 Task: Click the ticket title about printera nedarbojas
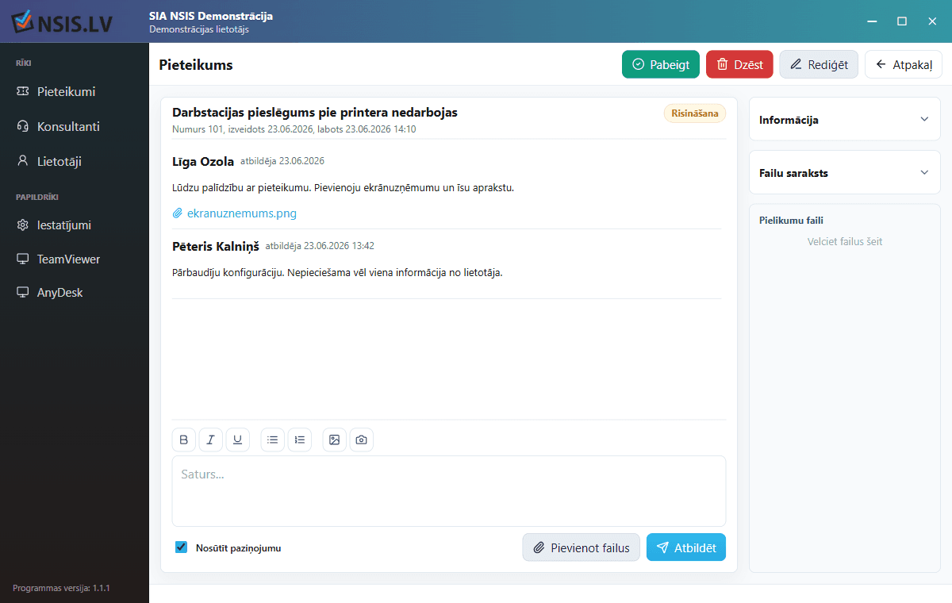[315, 113]
